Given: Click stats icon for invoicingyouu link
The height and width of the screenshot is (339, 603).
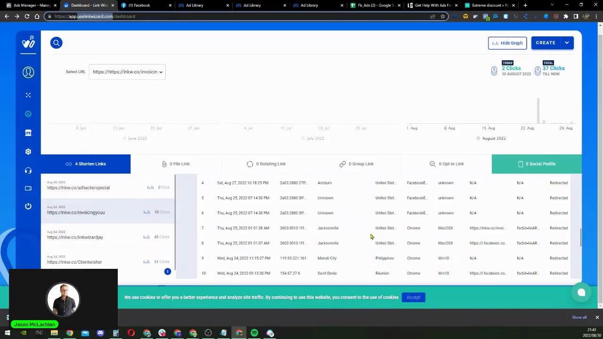Looking at the screenshot, I should pyautogui.click(x=147, y=212).
